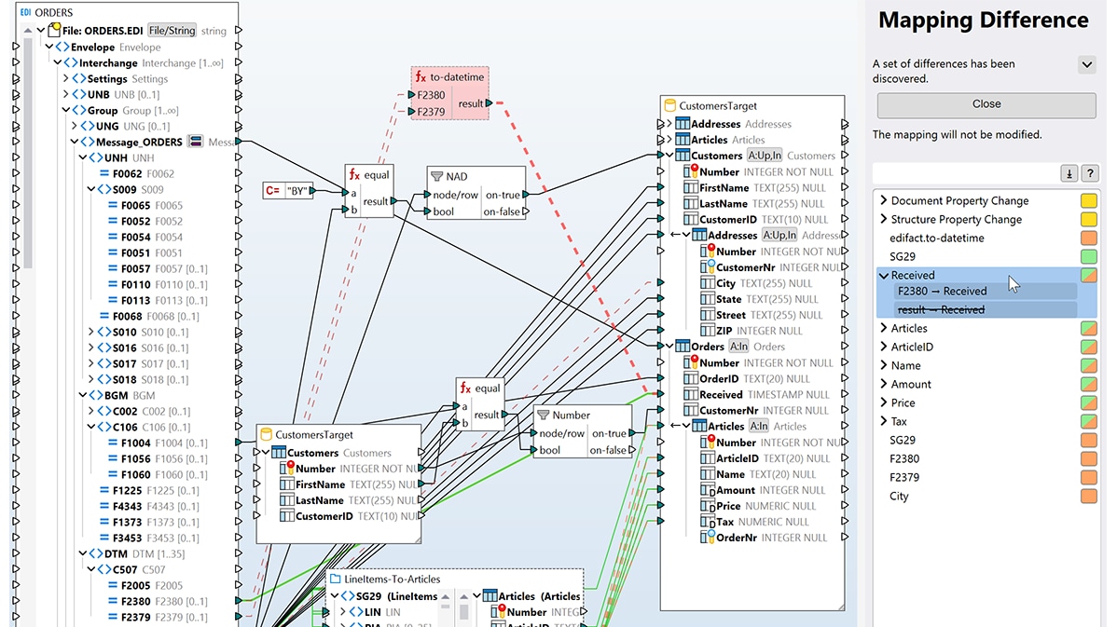Collapse the Received difference group
The image size is (1117, 627).
point(884,276)
